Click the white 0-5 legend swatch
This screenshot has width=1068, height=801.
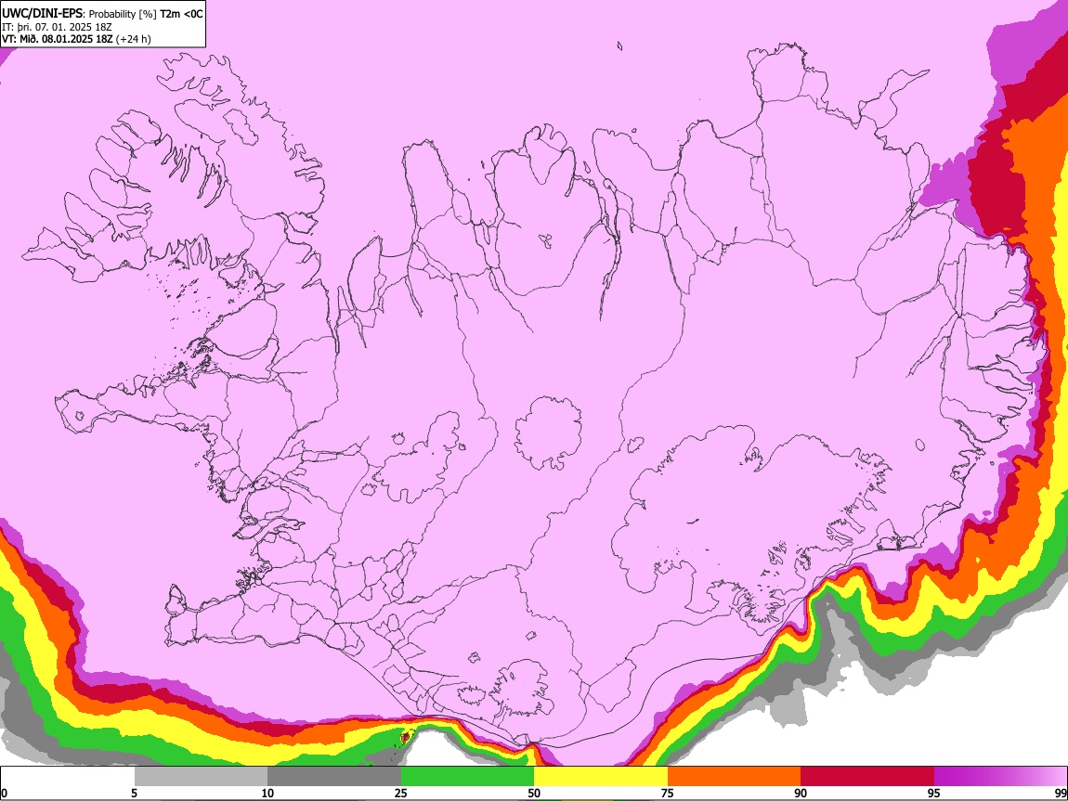[x=68, y=777]
